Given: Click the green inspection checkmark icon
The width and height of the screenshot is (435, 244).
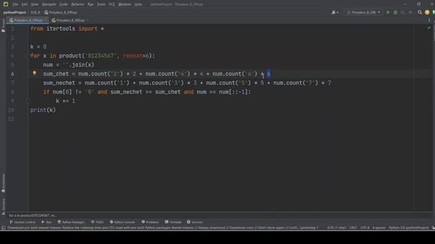Looking at the screenshot, I should coord(429,28).
